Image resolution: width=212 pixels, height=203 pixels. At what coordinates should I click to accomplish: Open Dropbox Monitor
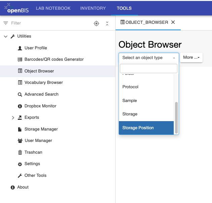tap(40, 106)
